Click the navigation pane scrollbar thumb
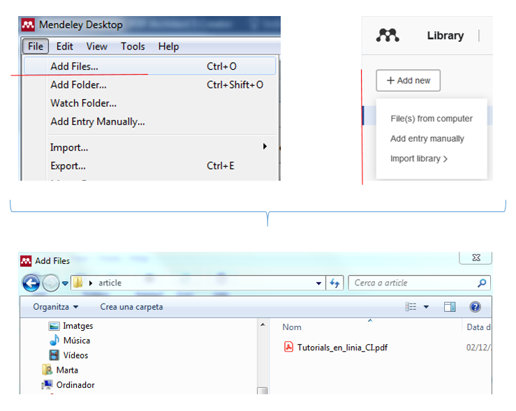 [x=263, y=391]
